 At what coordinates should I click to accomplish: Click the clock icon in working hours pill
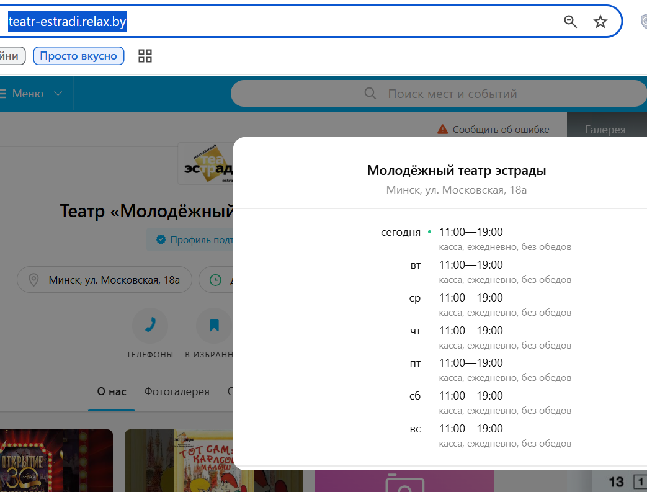point(215,280)
